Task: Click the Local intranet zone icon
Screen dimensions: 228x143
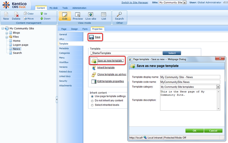Action: (x=145, y=137)
